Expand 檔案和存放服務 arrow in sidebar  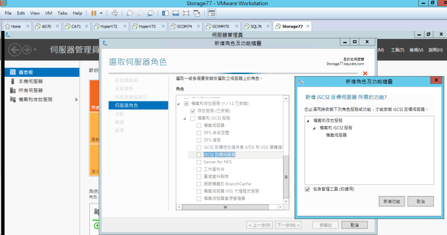77,100
